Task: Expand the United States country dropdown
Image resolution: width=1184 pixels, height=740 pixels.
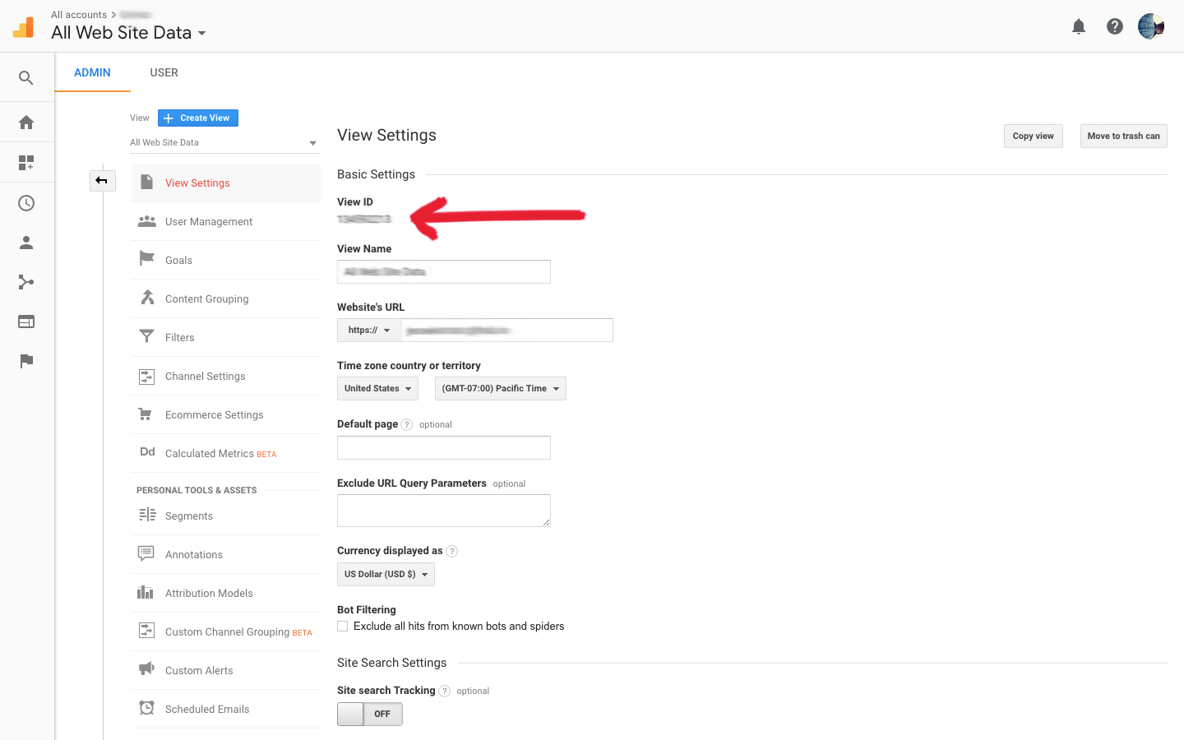Action: [377, 389]
